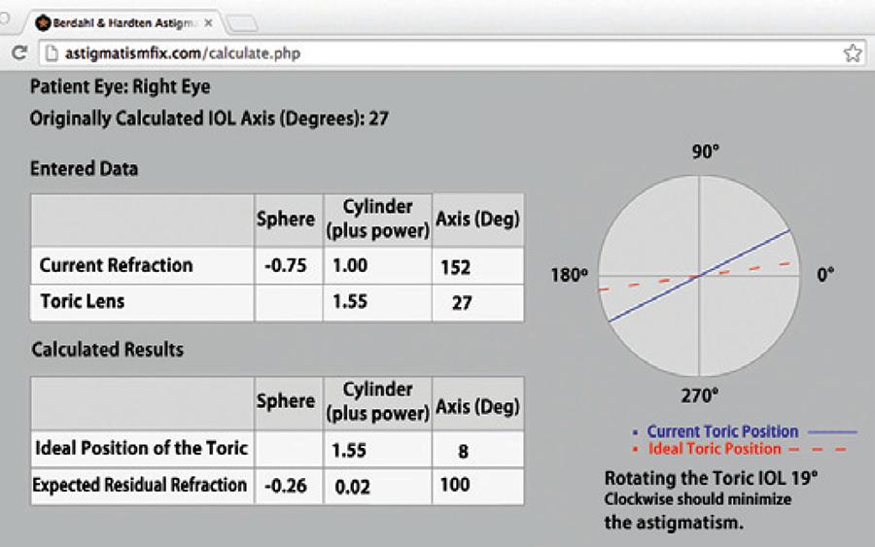Click the blue line sample in the legend
The image size is (875, 547).
tap(834, 431)
